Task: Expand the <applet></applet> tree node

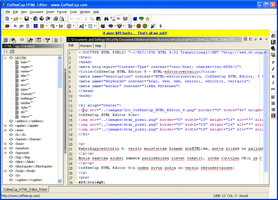Action: (5, 126)
